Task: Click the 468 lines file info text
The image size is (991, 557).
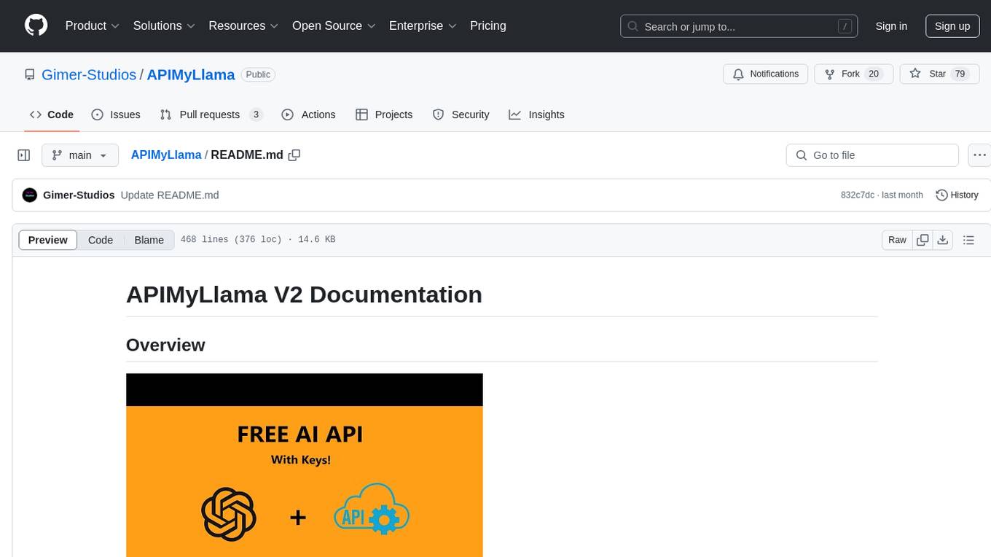Action: [x=258, y=240]
